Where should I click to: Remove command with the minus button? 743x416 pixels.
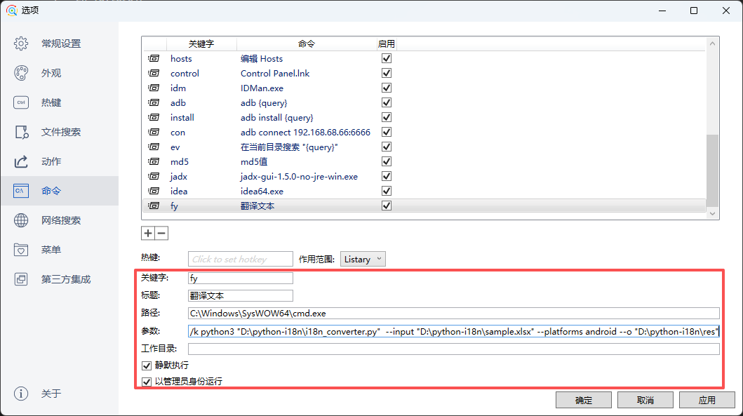click(x=161, y=234)
